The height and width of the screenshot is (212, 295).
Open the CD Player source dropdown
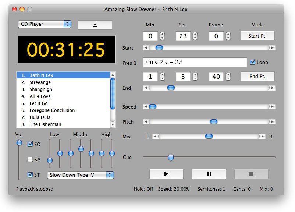pos(45,24)
